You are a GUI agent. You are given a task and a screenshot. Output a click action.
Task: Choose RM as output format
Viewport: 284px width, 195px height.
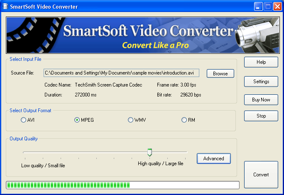(188, 120)
